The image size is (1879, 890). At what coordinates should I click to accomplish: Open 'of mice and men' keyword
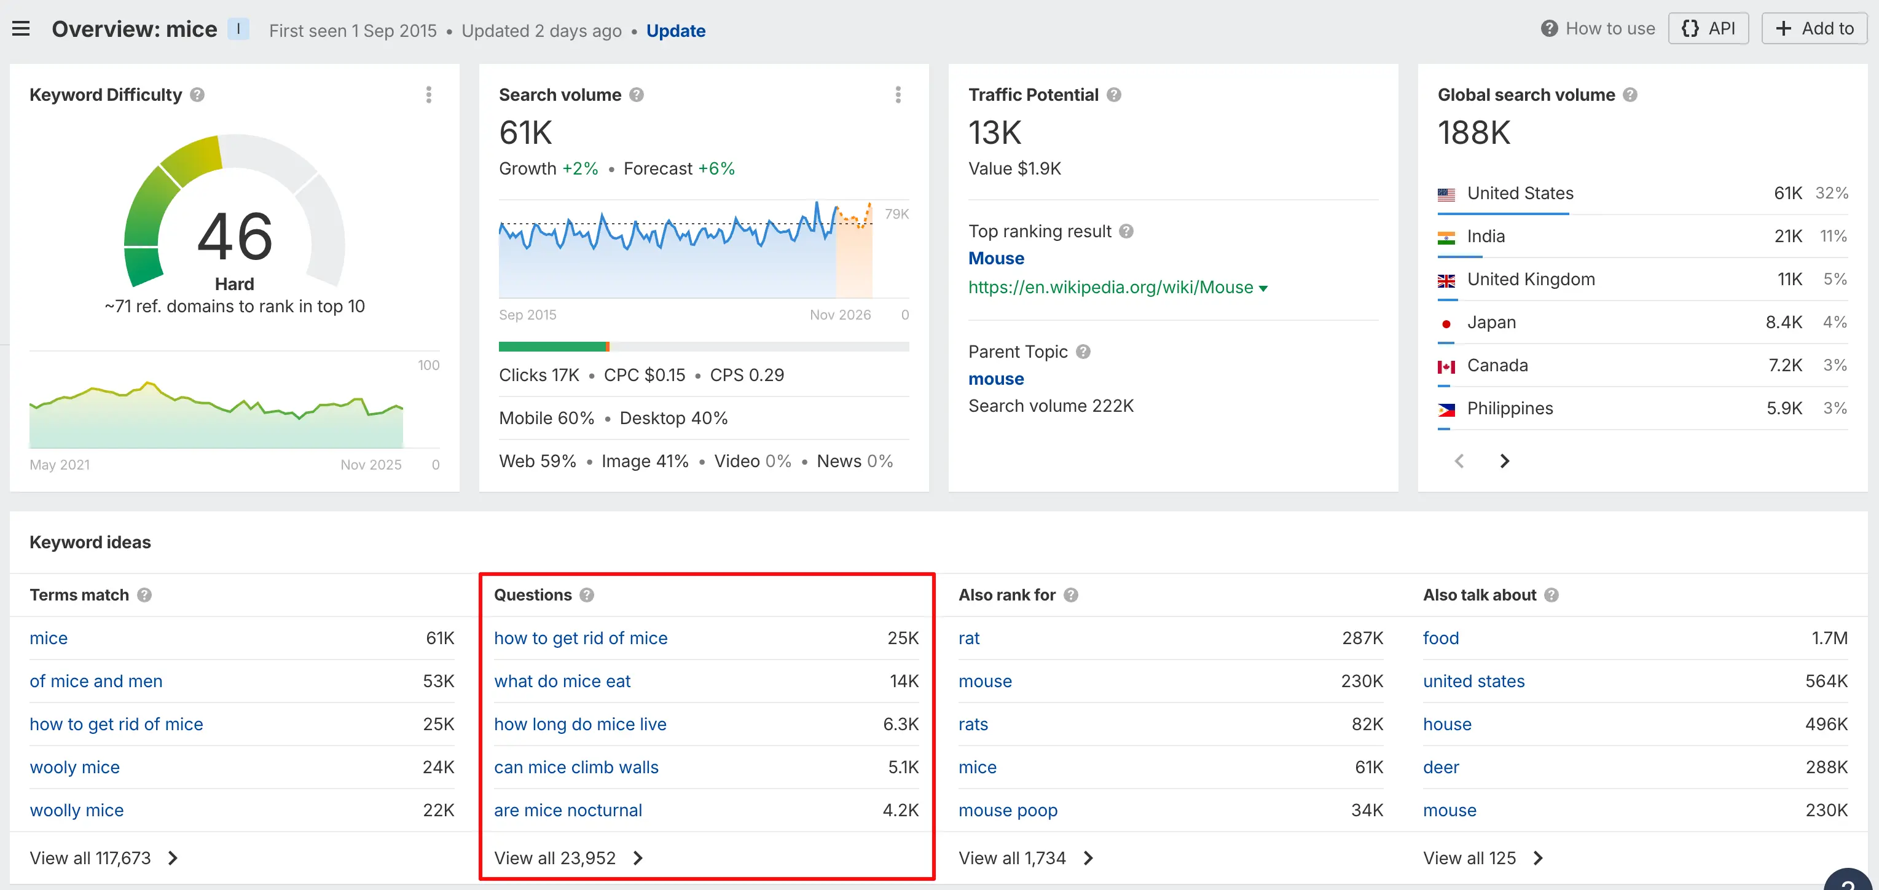click(96, 682)
